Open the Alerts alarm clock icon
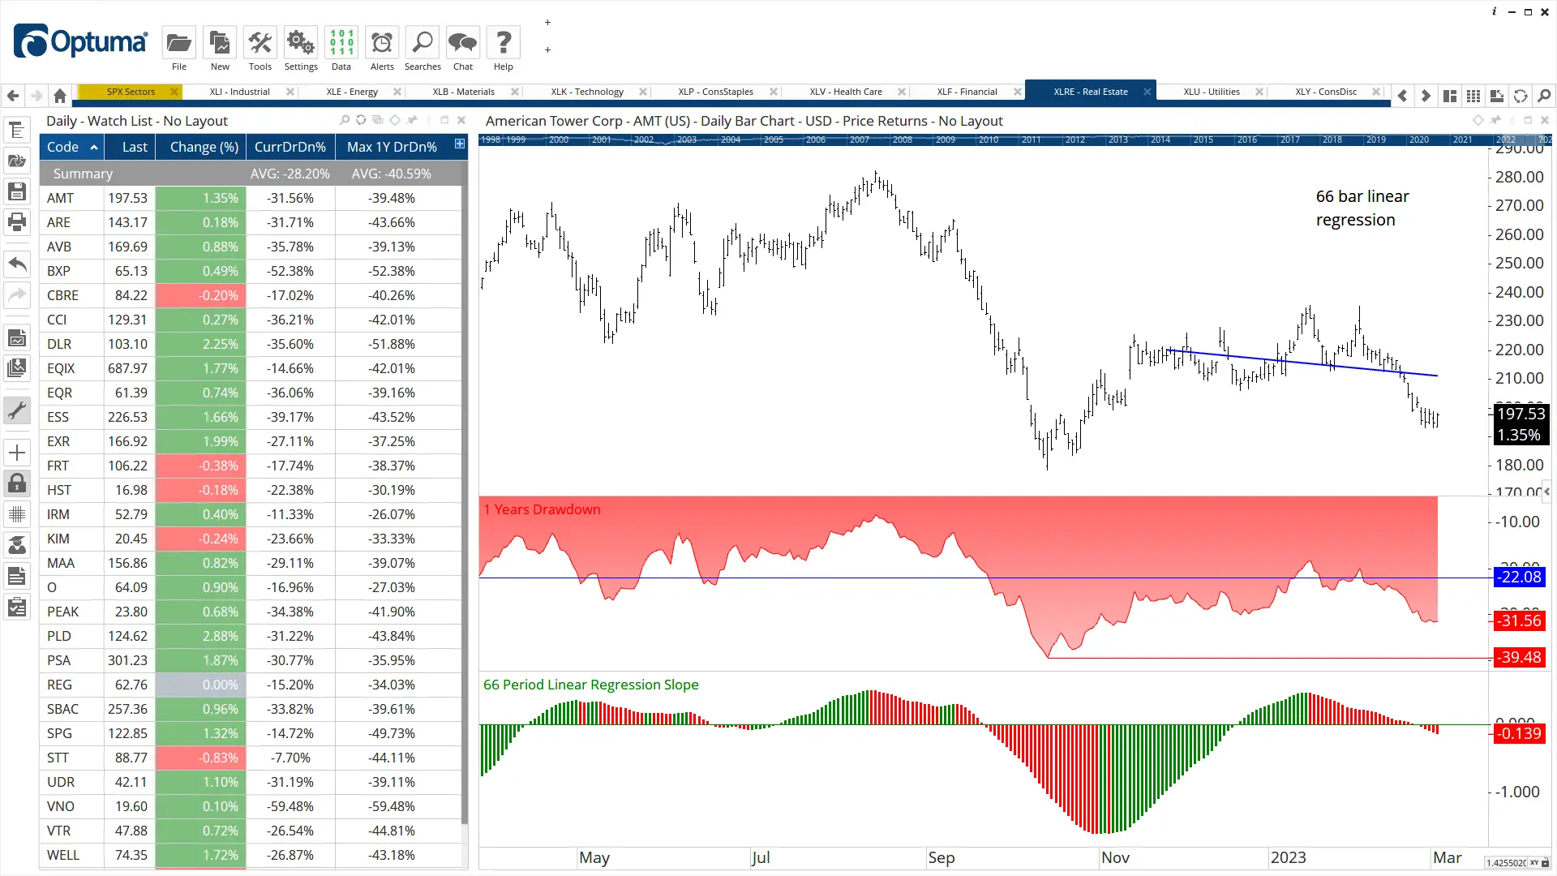 pos(382,43)
